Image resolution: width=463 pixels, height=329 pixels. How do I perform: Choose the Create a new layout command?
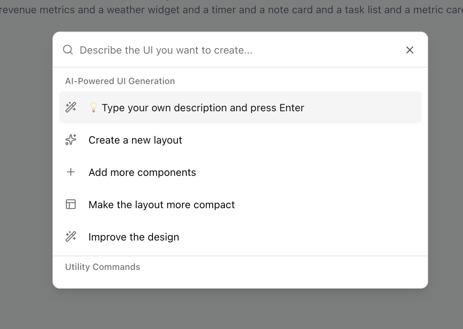point(135,140)
